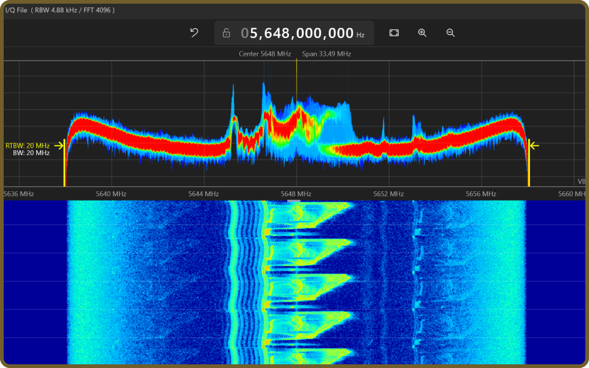Click the center frequency yellow line in the spectrum

[x=297, y=81]
